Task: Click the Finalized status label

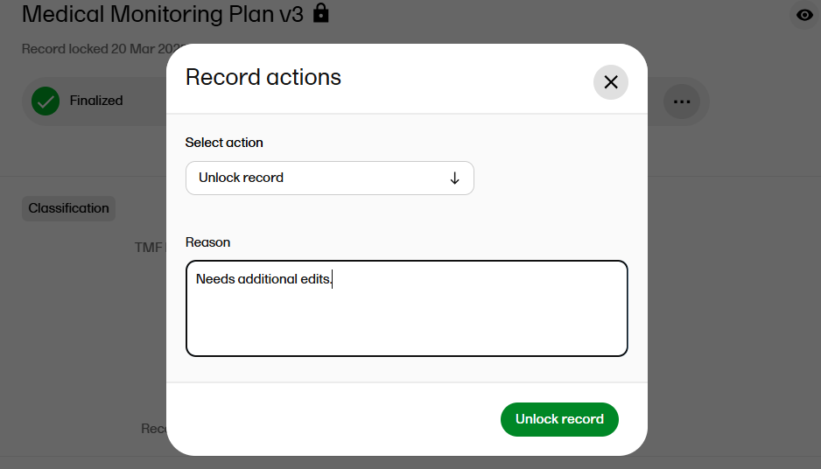Action: (96, 101)
